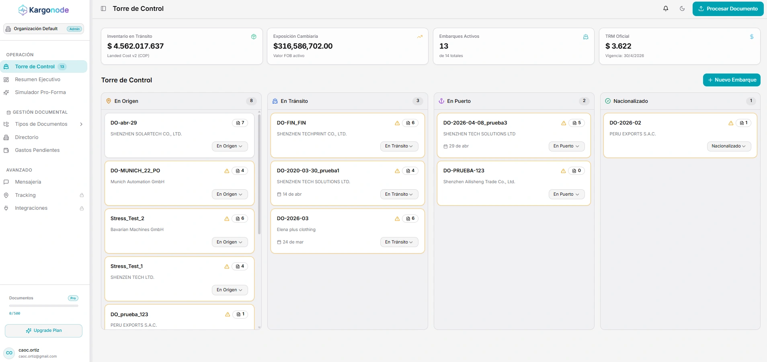Click Inventario en Tránsito box icon
The height and width of the screenshot is (362, 767).
[254, 37]
